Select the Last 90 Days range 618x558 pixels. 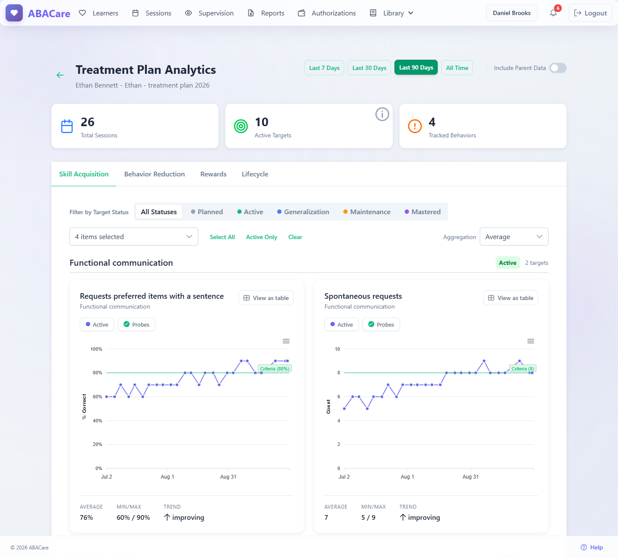[416, 67]
